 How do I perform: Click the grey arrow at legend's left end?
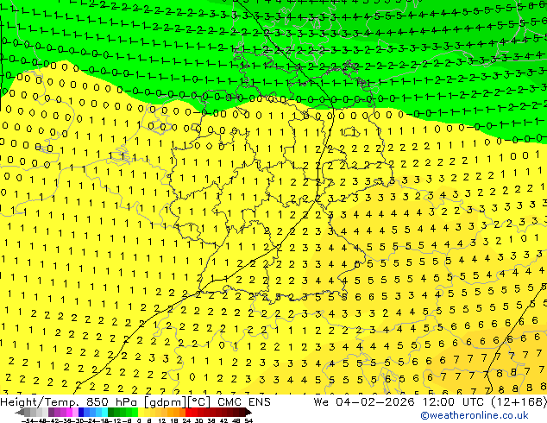coord(20,413)
